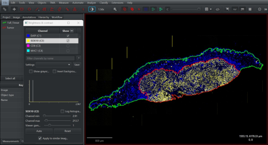Adjust the Channel max slider
This screenshot has width=268, height=145.
pos(46,121)
